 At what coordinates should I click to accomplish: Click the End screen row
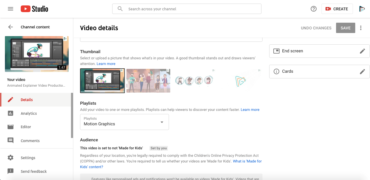[319, 51]
